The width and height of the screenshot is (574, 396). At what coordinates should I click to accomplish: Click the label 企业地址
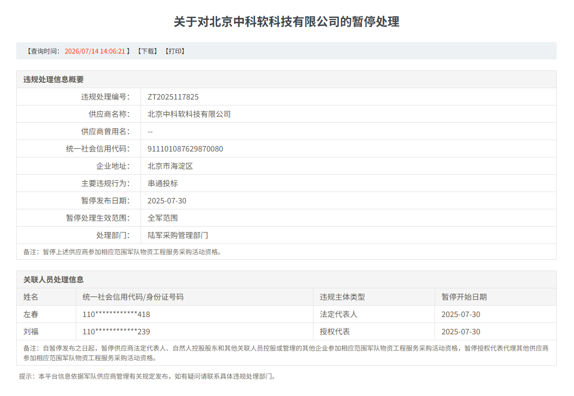click(x=113, y=166)
